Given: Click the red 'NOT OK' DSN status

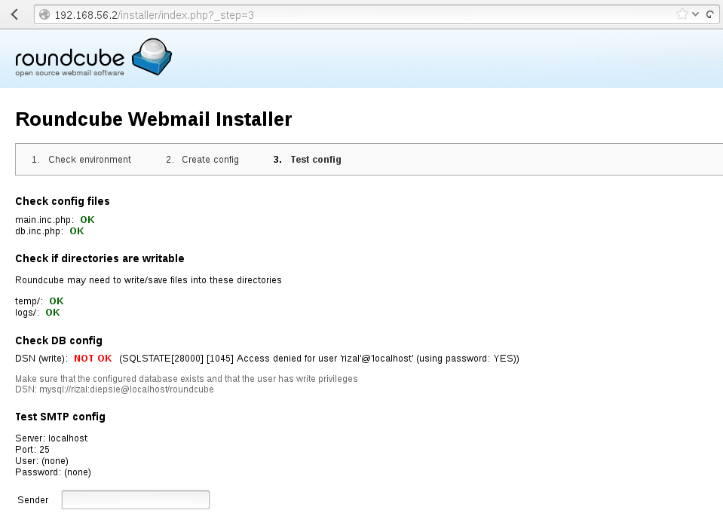Looking at the screenshot, I should [x=93, y=359].
